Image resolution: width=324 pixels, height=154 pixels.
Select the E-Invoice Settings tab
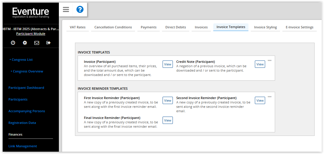[x=299, y=27]
